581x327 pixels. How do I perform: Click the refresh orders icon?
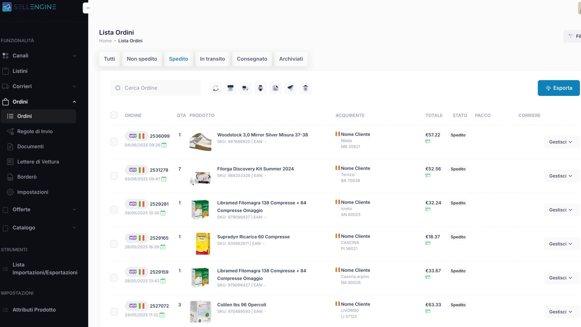point(215,88)
